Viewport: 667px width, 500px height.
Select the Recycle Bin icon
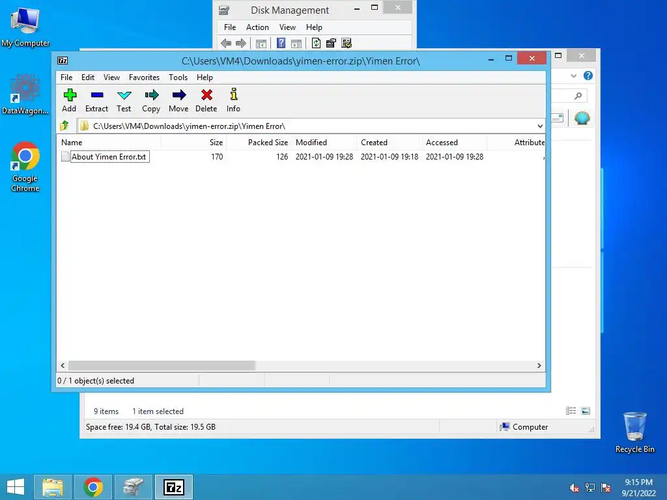(x=634, y=432)
